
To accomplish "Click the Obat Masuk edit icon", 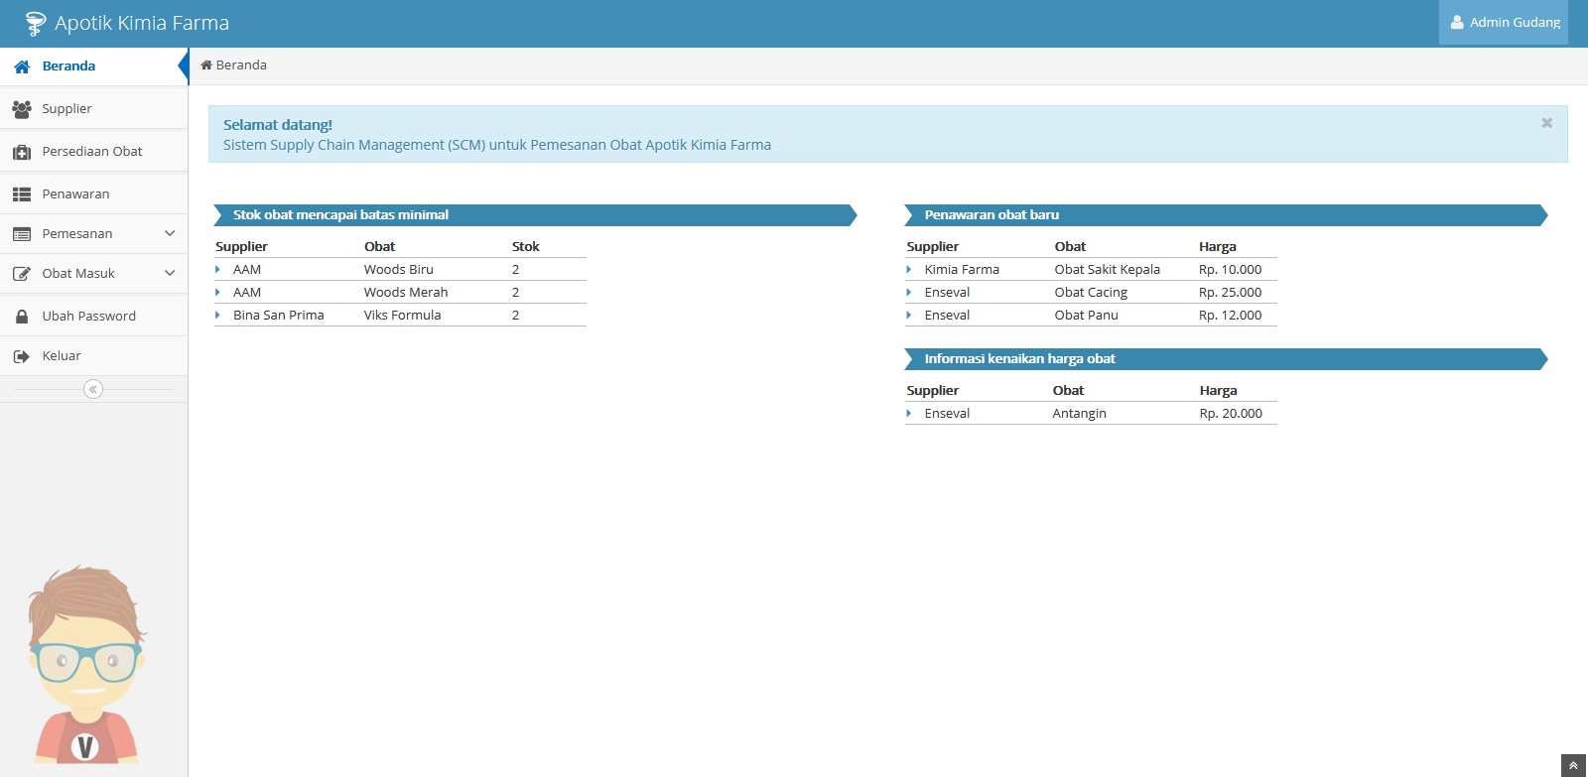I will (x=22, y=274).
